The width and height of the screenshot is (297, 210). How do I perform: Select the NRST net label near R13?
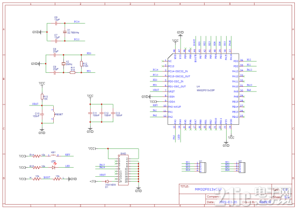35,104
